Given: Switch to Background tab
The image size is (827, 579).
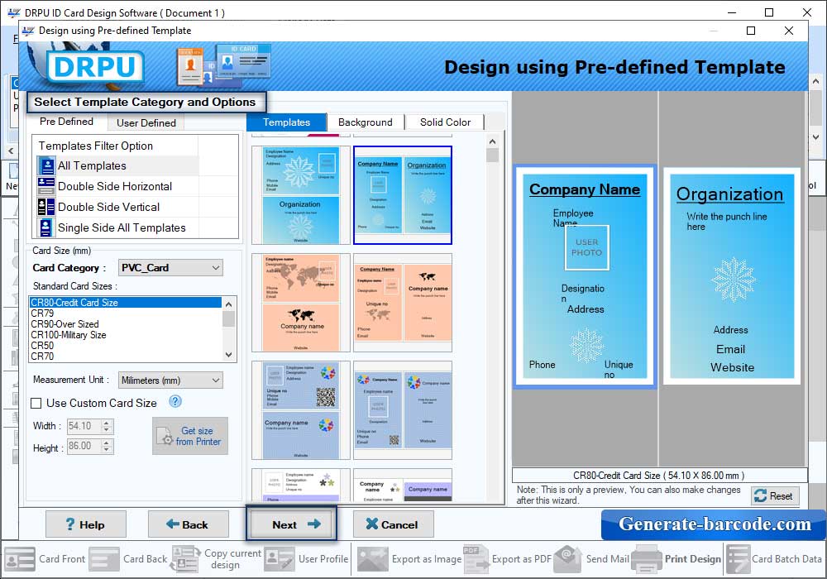Looking at the screenshot, I should [366, 122].
